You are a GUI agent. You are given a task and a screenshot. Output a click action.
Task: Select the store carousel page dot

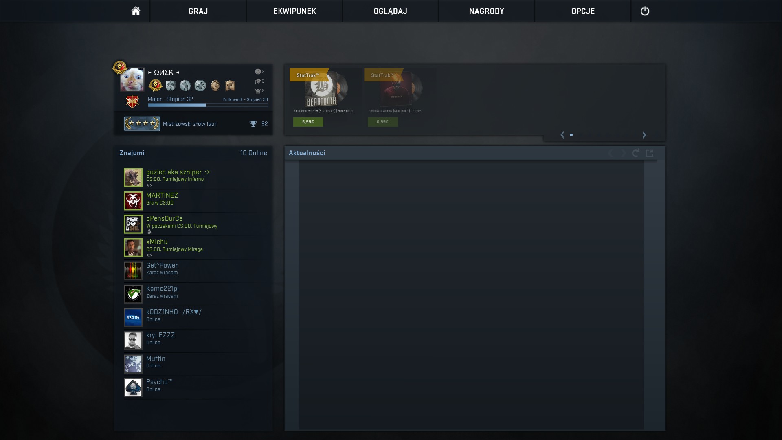[571, 135]
